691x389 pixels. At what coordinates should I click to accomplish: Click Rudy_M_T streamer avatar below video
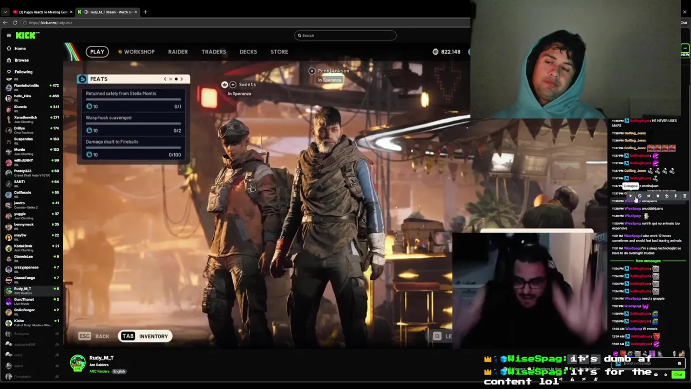point(78,363)
